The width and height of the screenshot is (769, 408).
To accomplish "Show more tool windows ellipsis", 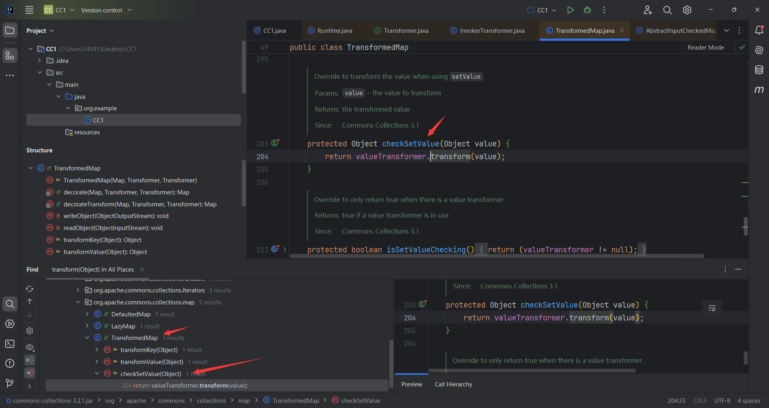I will point(10,75).
